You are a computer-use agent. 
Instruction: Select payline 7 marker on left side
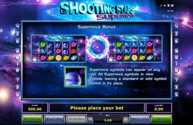pyautogui.click(x=18, y=80)
